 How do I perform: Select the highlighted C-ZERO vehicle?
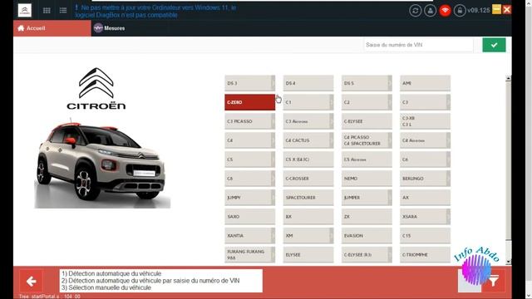[249, 102]
